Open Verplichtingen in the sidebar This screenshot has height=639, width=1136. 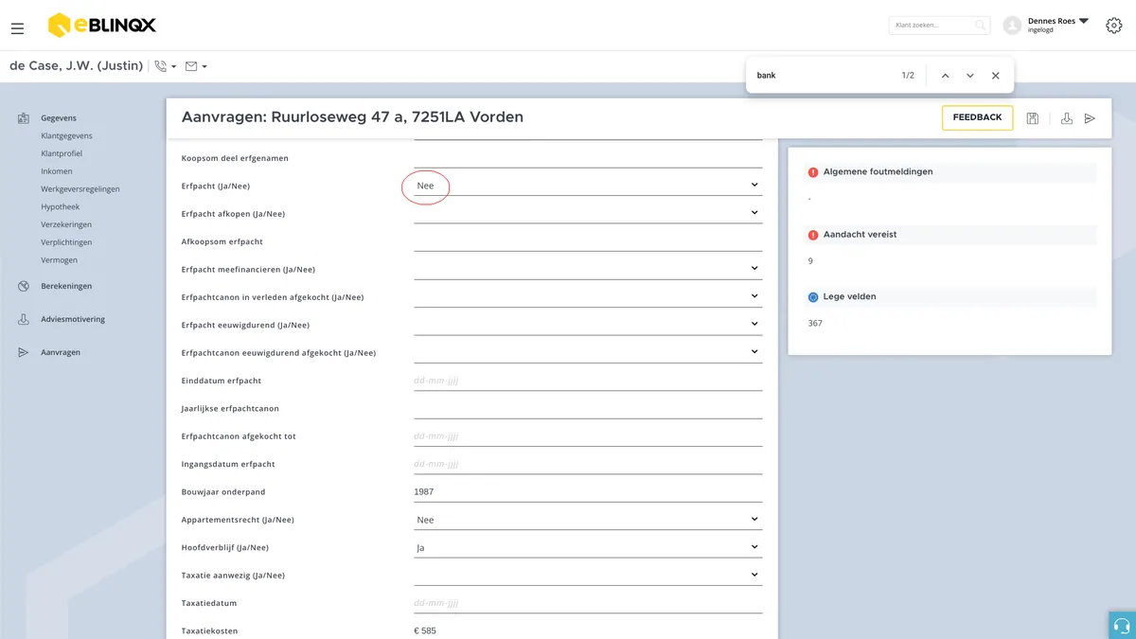[66, 242]
